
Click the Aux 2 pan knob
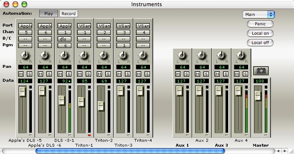202,55
